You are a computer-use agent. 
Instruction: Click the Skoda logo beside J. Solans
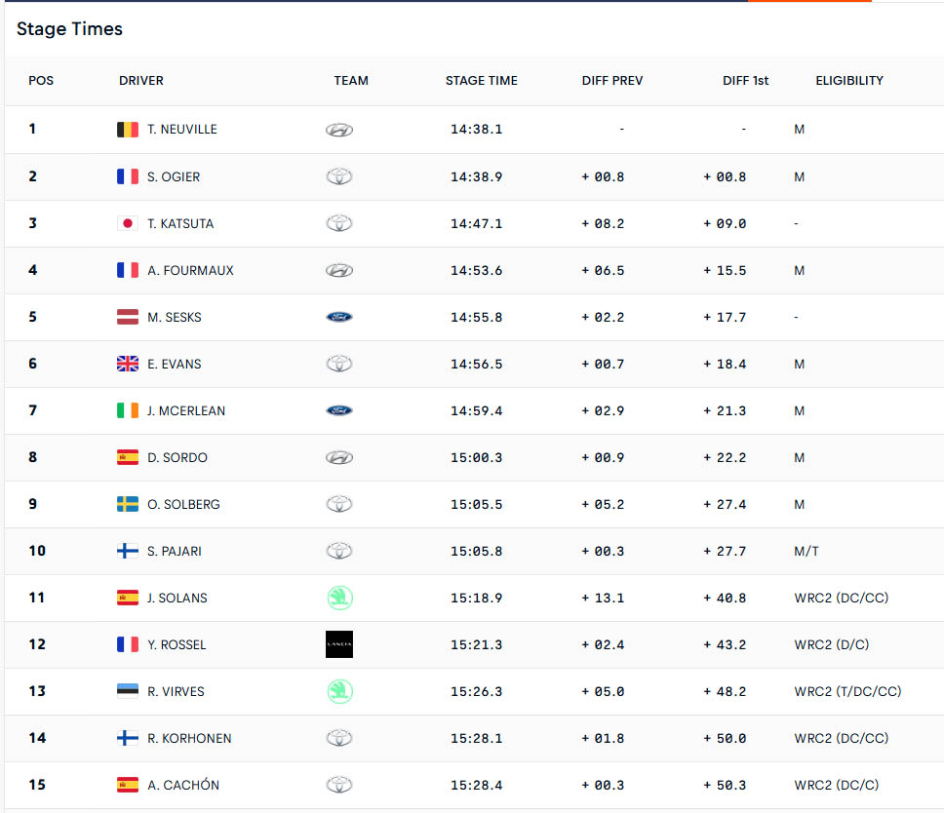339,598
